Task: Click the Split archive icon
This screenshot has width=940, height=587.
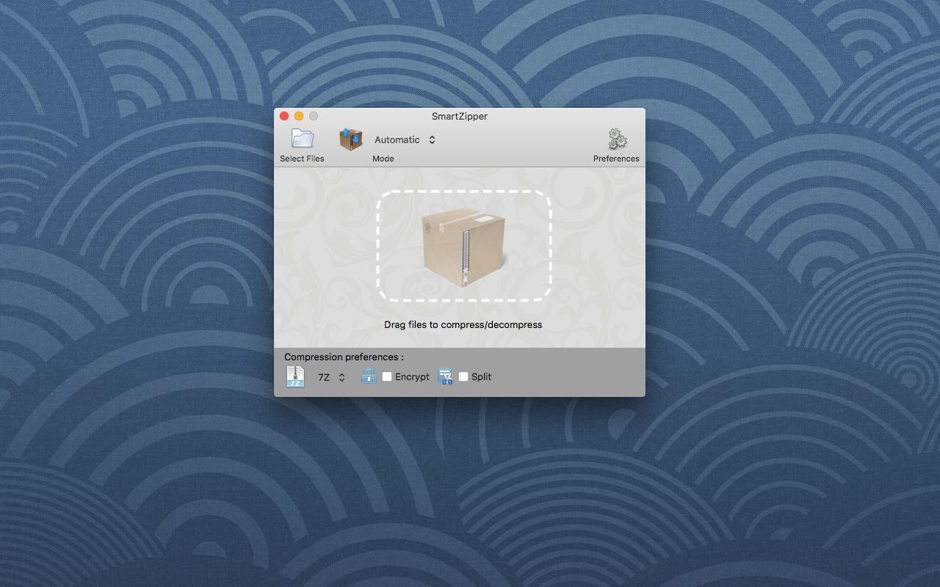Action: coord(445,376)
